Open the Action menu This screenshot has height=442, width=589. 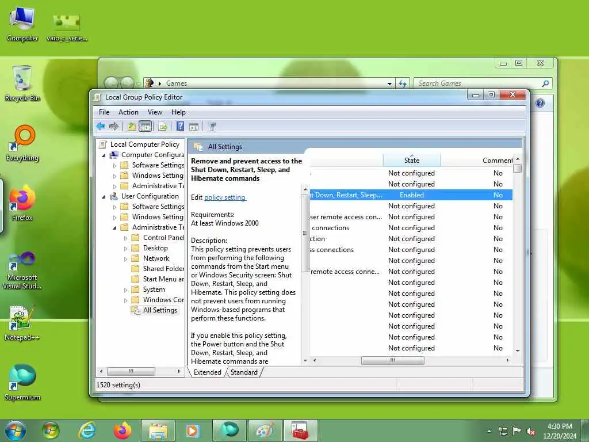click(x=128, y=112)
